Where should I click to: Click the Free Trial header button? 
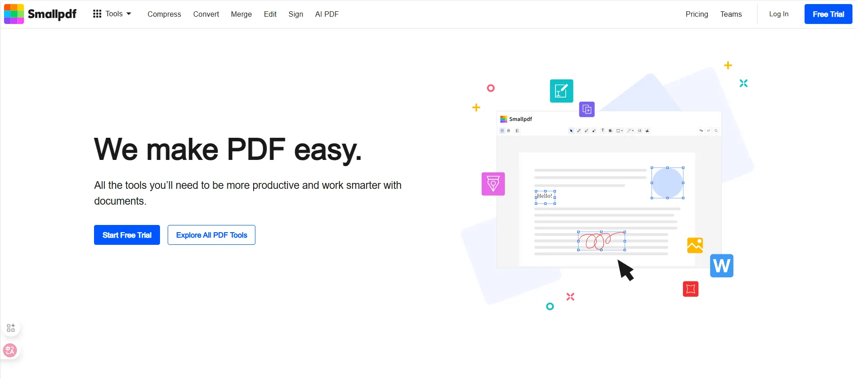(x=829, y=14)
